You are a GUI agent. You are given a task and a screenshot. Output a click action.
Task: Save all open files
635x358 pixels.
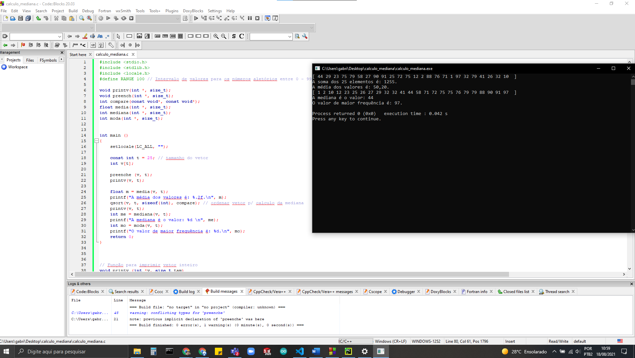28,18
